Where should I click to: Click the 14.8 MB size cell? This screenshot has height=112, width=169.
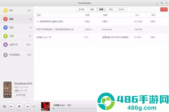click(x=138, y=29)
